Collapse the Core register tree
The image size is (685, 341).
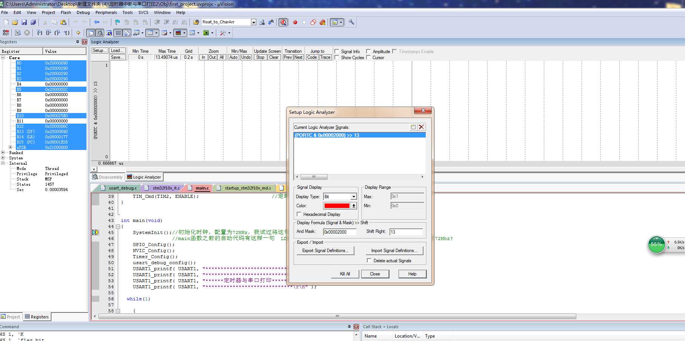tap(3, 58)
